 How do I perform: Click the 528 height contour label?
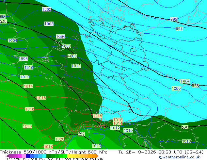pos(195,86)
